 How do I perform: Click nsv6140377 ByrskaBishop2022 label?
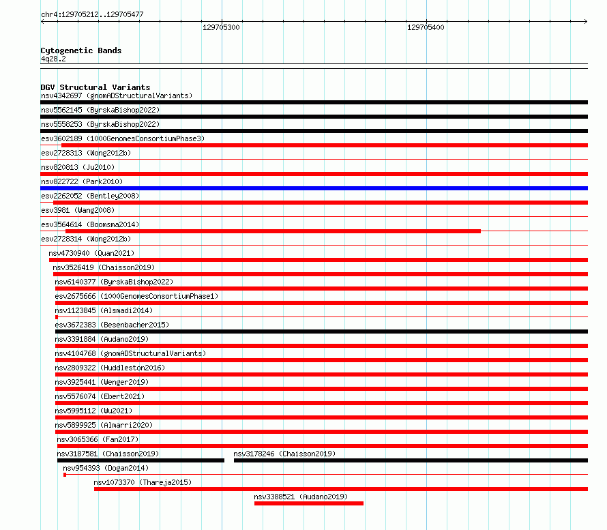tap(114, 282)
